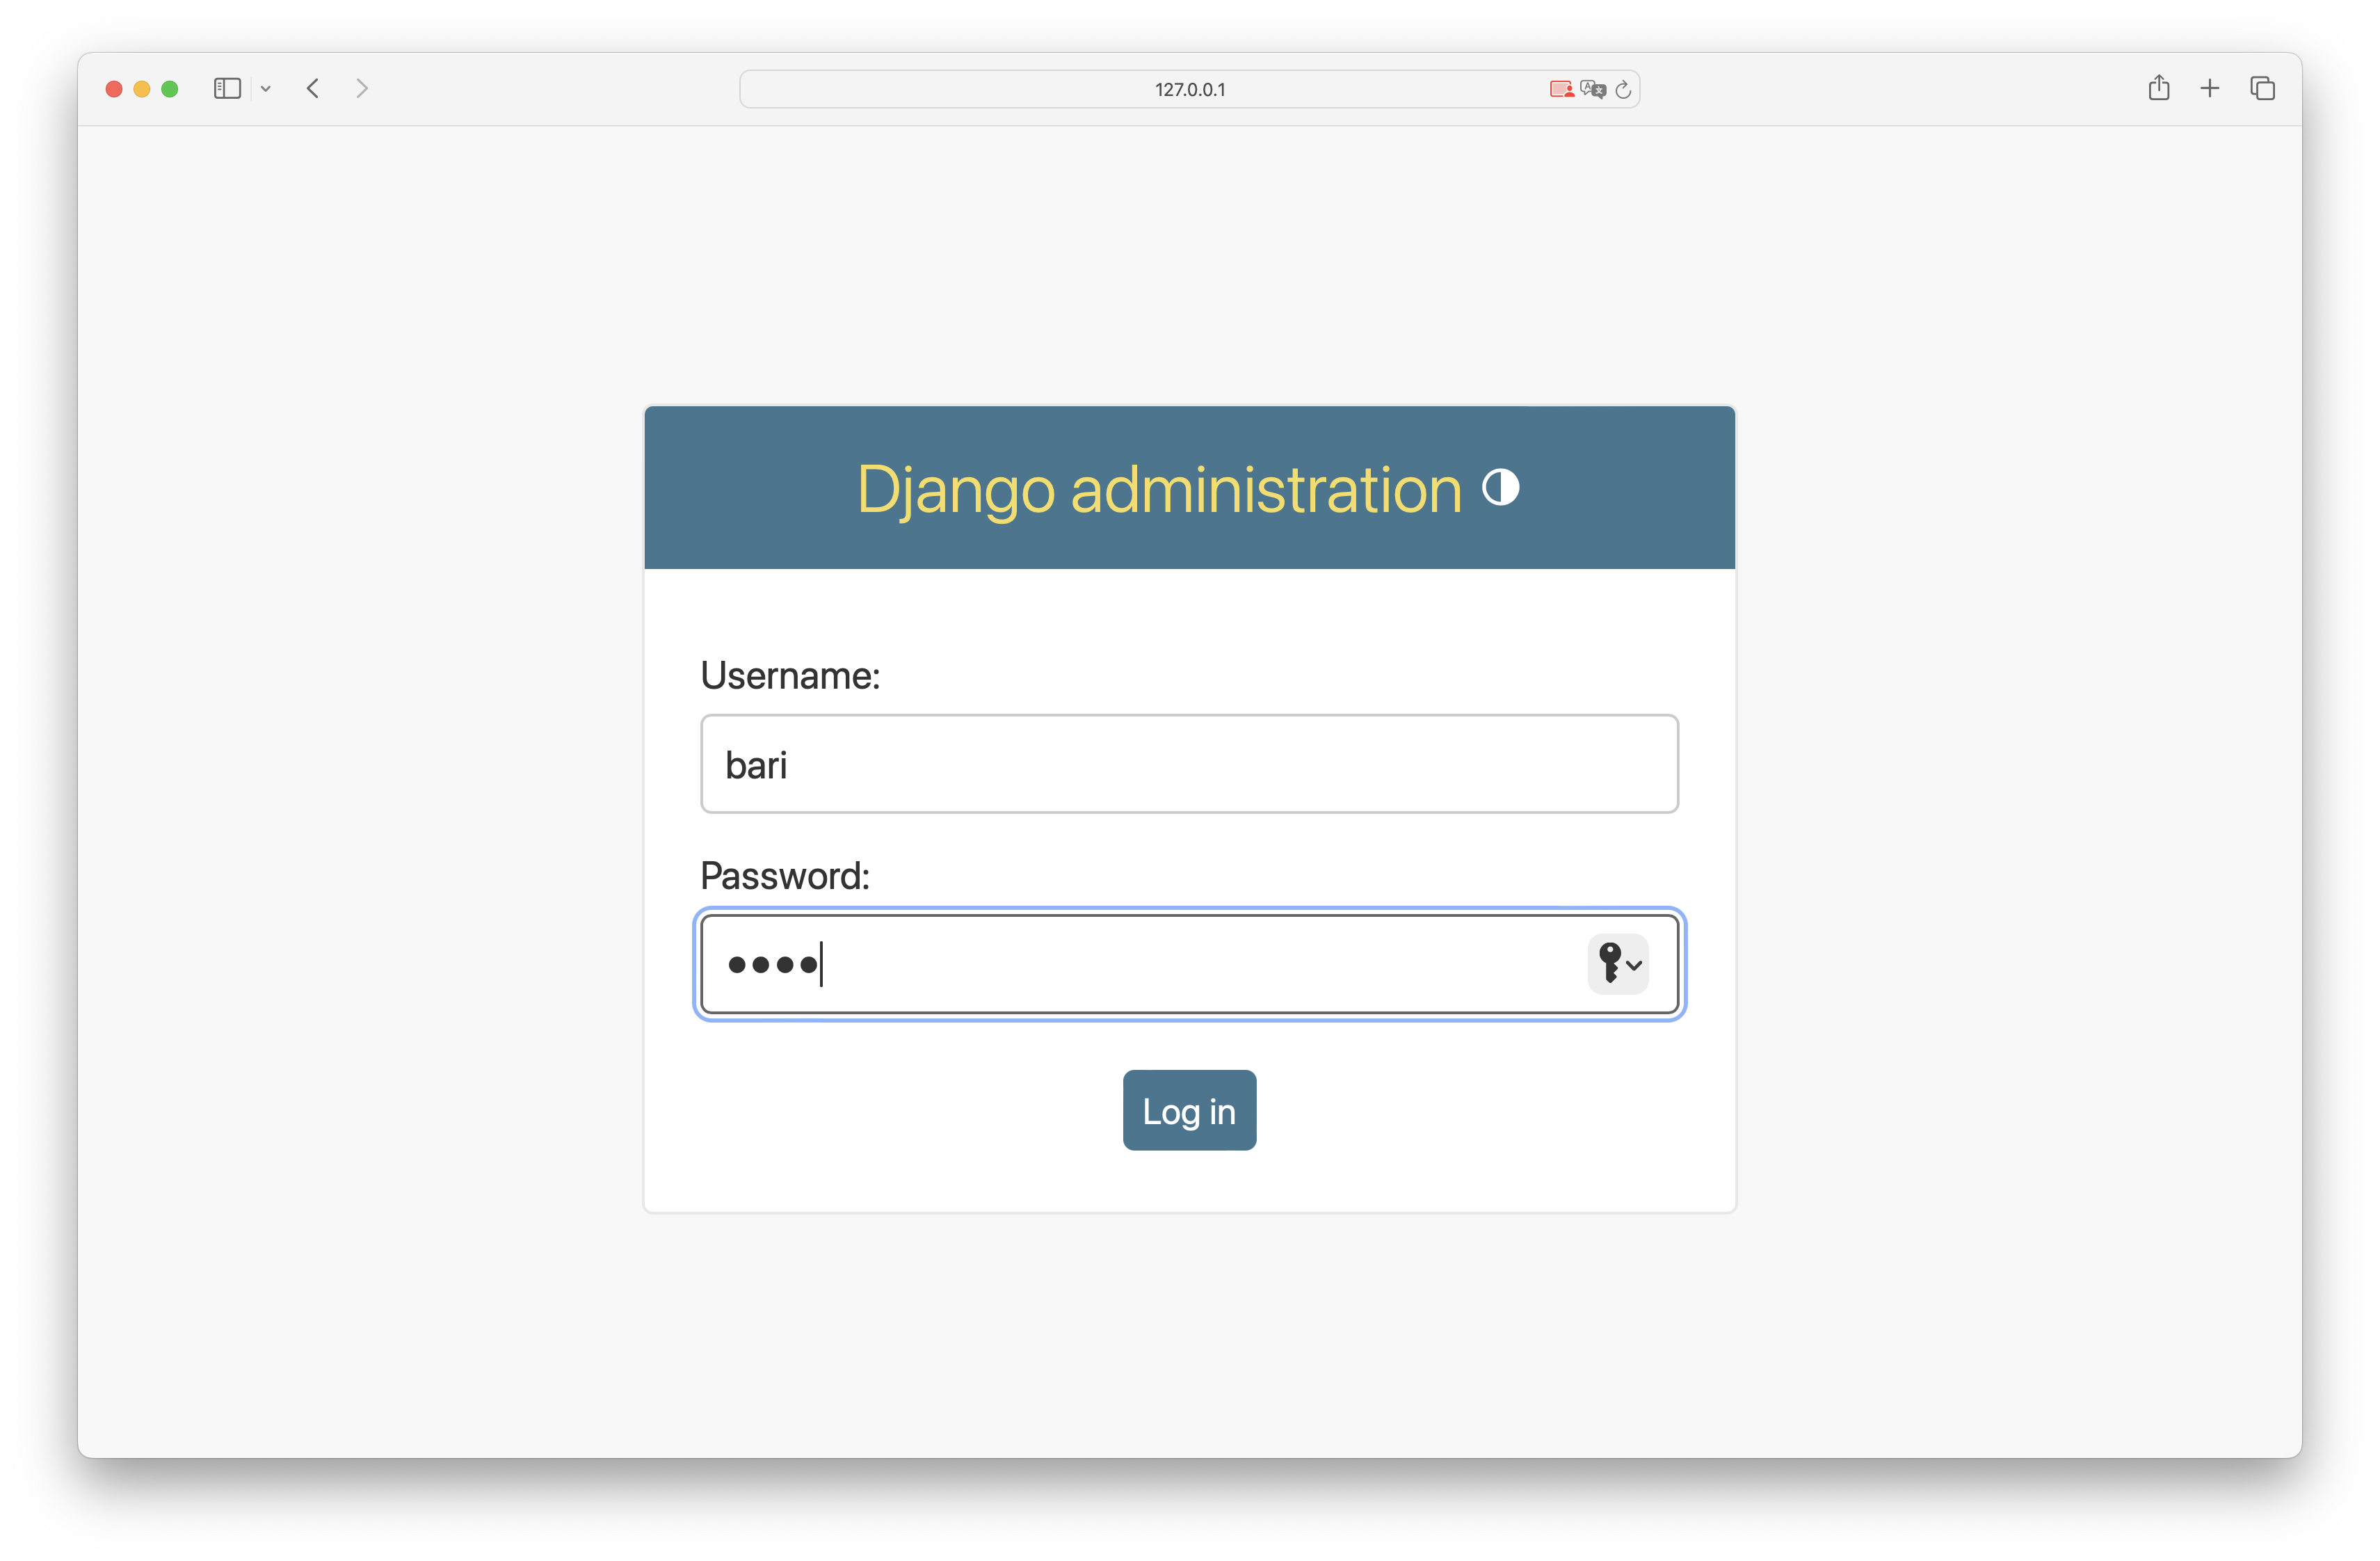Image resolution: width=2380 pixels, height=1561 pixels.
Task: Close the Safari window with the red button
Action: point(114,89)
